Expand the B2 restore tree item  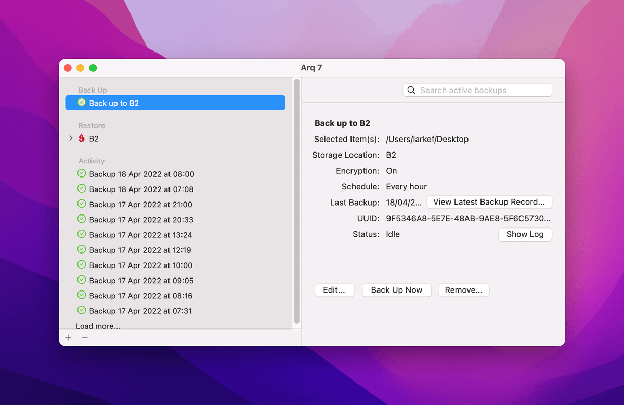pos(71,138)
